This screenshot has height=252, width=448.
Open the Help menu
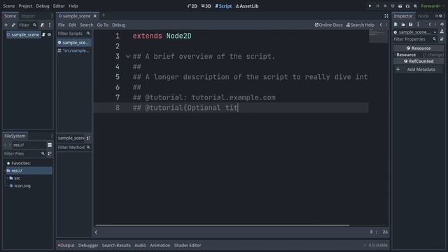[73, 6]
